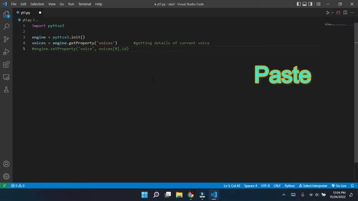
Task: Toggle the primary side bar layout icon
Action: click(299, 4)
